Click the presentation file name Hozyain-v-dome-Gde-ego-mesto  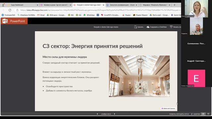tap(106, 27)
